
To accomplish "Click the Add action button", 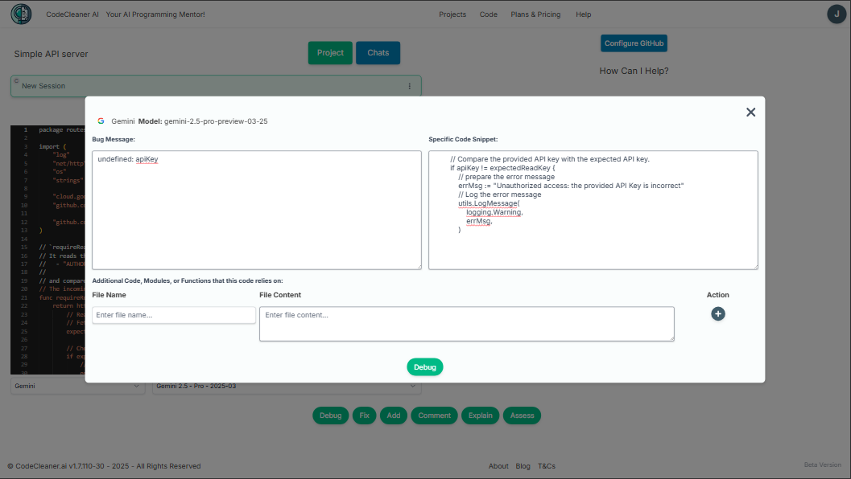I will [x=394, y=416].
